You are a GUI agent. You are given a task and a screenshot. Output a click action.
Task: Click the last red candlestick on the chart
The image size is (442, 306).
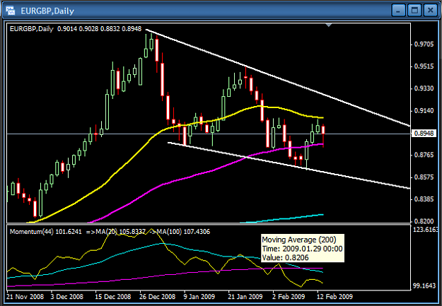tap(323, 130)
